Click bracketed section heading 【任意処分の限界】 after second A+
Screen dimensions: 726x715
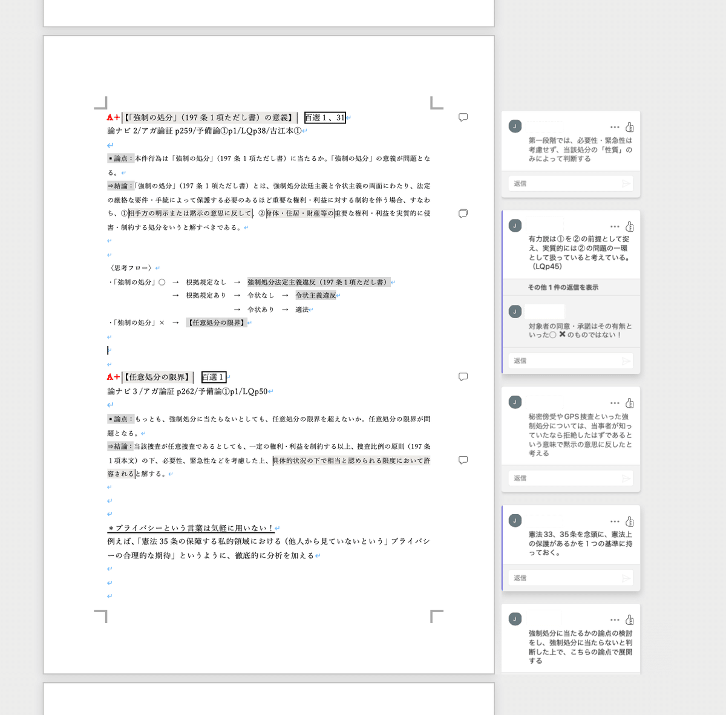tap(157, 377)
